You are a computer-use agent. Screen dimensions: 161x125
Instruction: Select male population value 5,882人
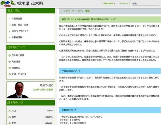[49, 117]
